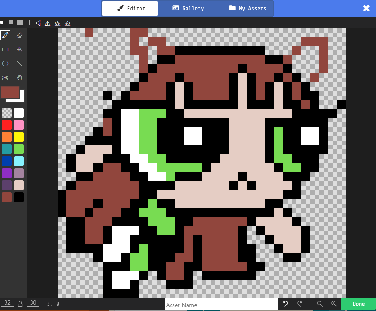Zoom in on the canvas
376x311 pixels.
tap(334, 304)
